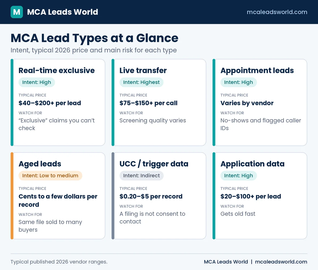Open the mcaleadsworld.com link in header
Viewport: 318px width, 270px height.
coord(277,12)
